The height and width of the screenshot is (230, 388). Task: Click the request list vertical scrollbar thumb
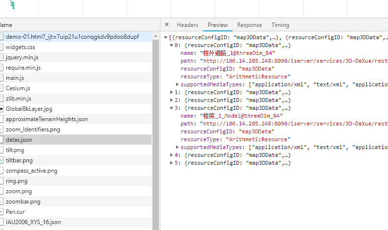155,135
